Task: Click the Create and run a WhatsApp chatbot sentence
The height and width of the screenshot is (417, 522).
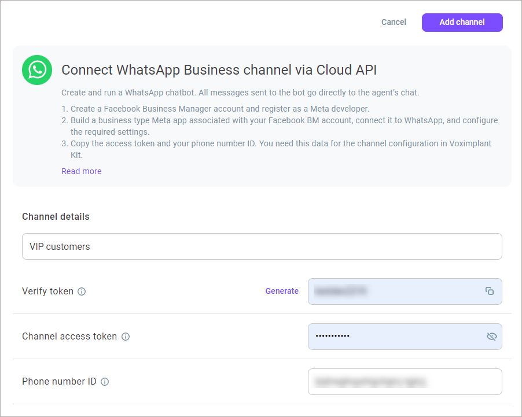Action: pyautogui.click(x=240, y=93)
